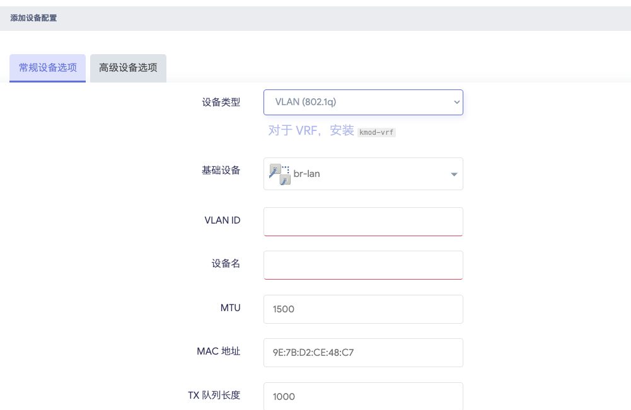The width and height of the screenshot is (631, 410).
Task: Click the chevron in the 设备类型 select
Action: click(456, 102)
